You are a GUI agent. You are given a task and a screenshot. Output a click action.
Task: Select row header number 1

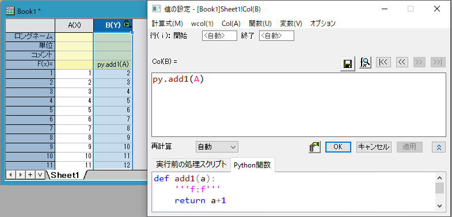31,73
